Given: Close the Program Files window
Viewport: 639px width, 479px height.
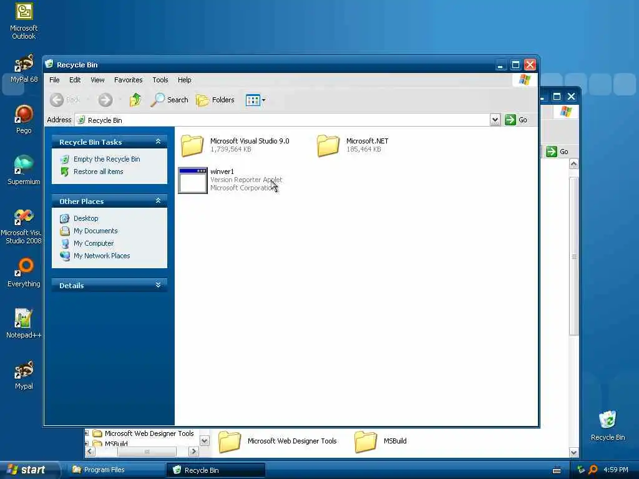Looking at the screenshot, I should click(x=571, y=97).
